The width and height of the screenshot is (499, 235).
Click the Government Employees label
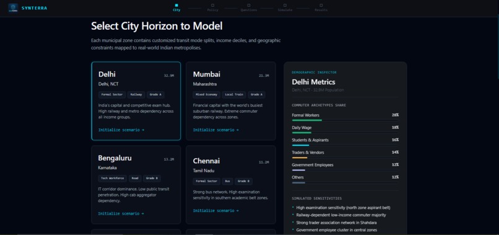coord(313,165)
